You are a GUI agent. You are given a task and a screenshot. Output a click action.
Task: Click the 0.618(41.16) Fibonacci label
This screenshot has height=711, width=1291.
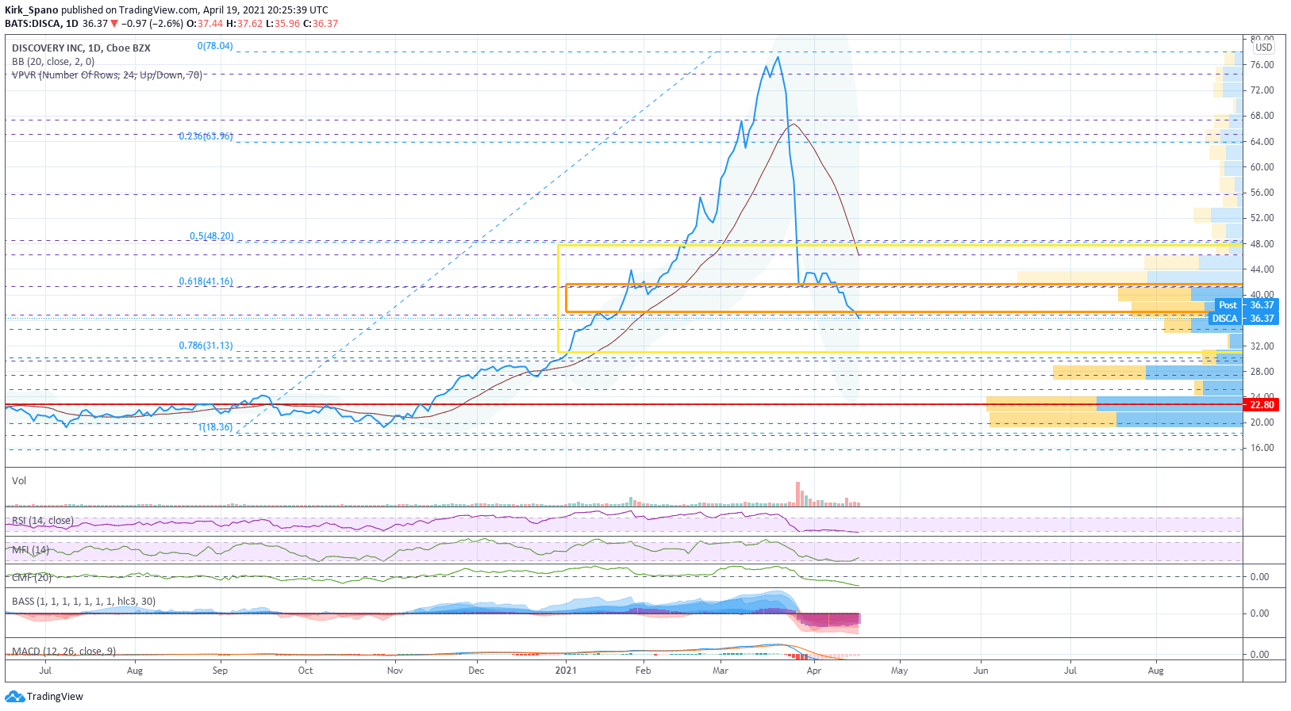coord(206,281)
